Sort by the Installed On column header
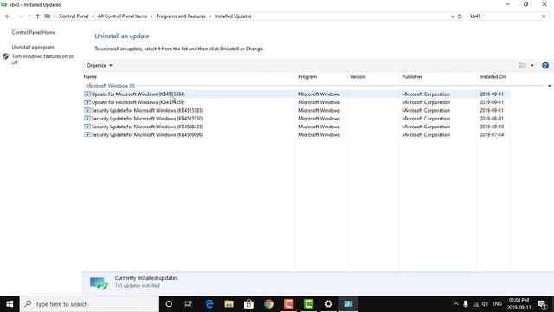This screenshot has height=312, width=554. tap(493, 77)
